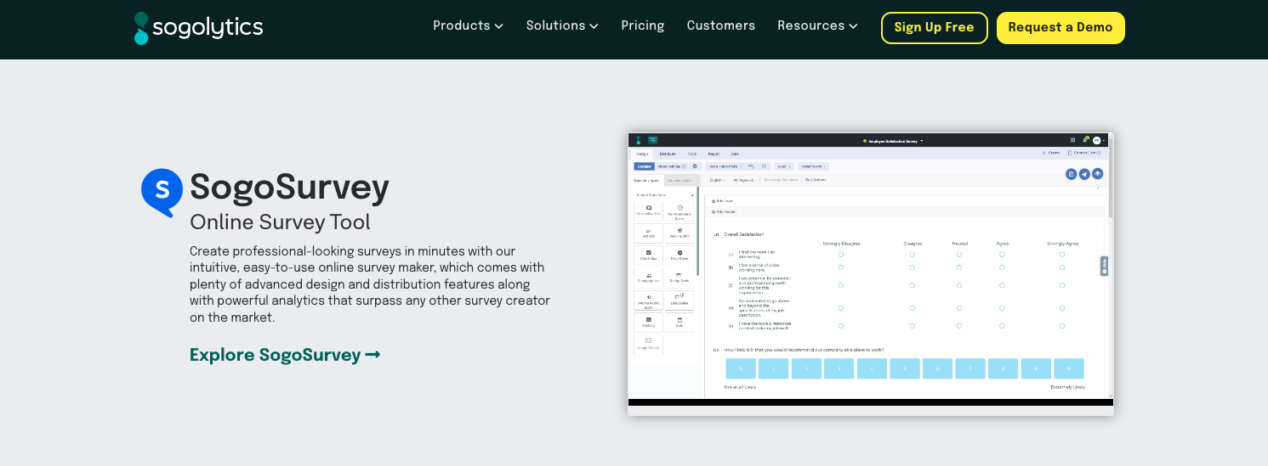The image size is (1268, 466).
Task: Switch to the Report tab in editor preview
Action: [x=714, y=154]
